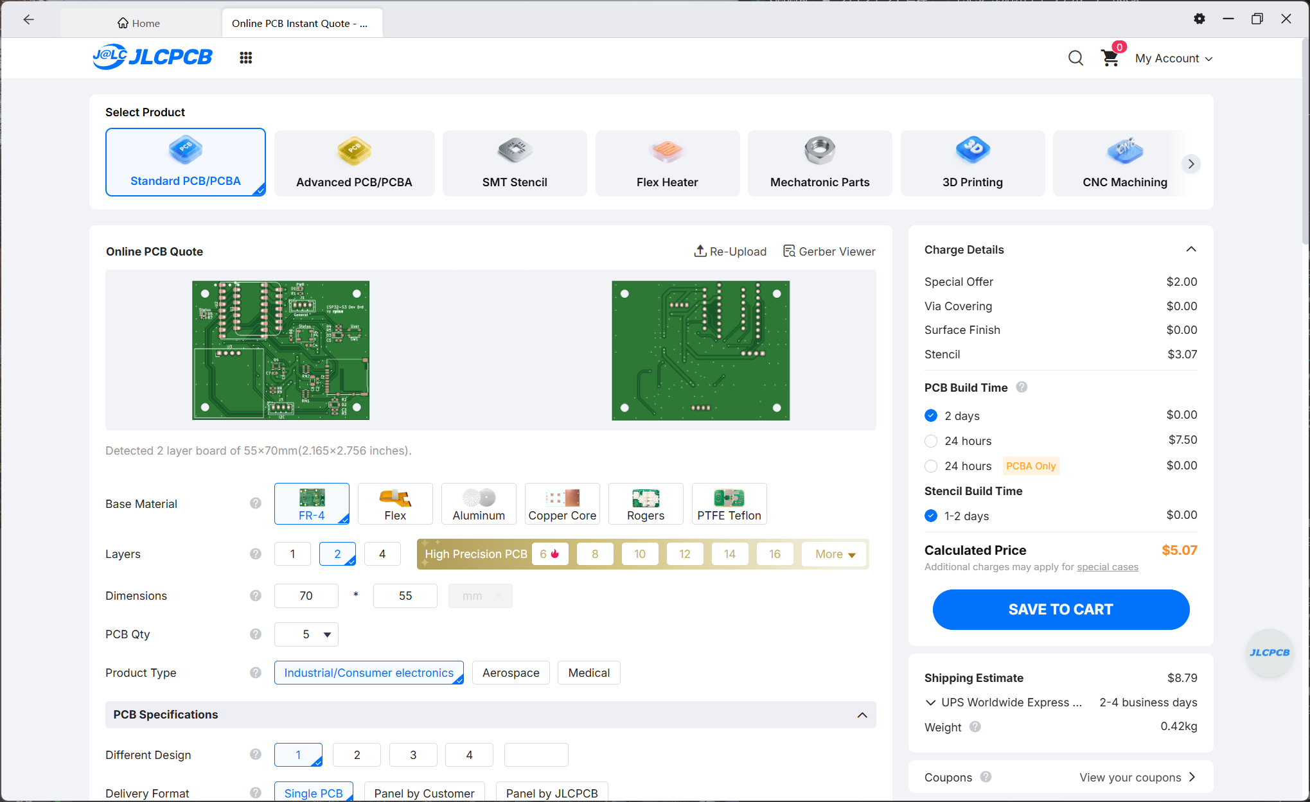
Task: Go back using the back arrow
Action: point(28,19)
